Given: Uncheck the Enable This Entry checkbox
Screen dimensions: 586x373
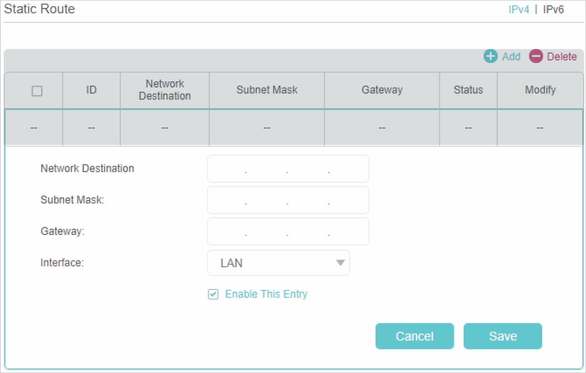Looking at the screenshot, I should (x=213, y=294).
